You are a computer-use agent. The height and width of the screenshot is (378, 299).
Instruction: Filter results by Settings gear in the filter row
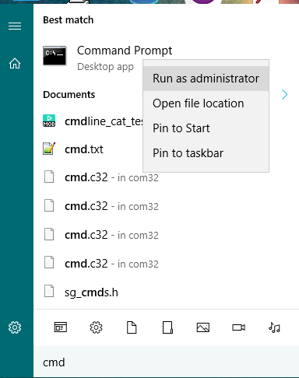[96, 327]
